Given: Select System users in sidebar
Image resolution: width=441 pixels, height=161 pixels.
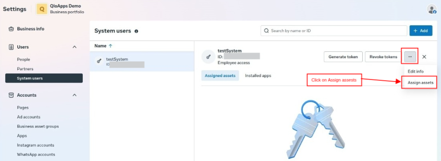Looking at the screenshot, I should point(44,78).
